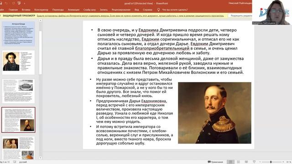This screenshot has width=292, height=164.
Task: Click the Redo icon in quick access toolbar
Action: (x=13, y=3)
